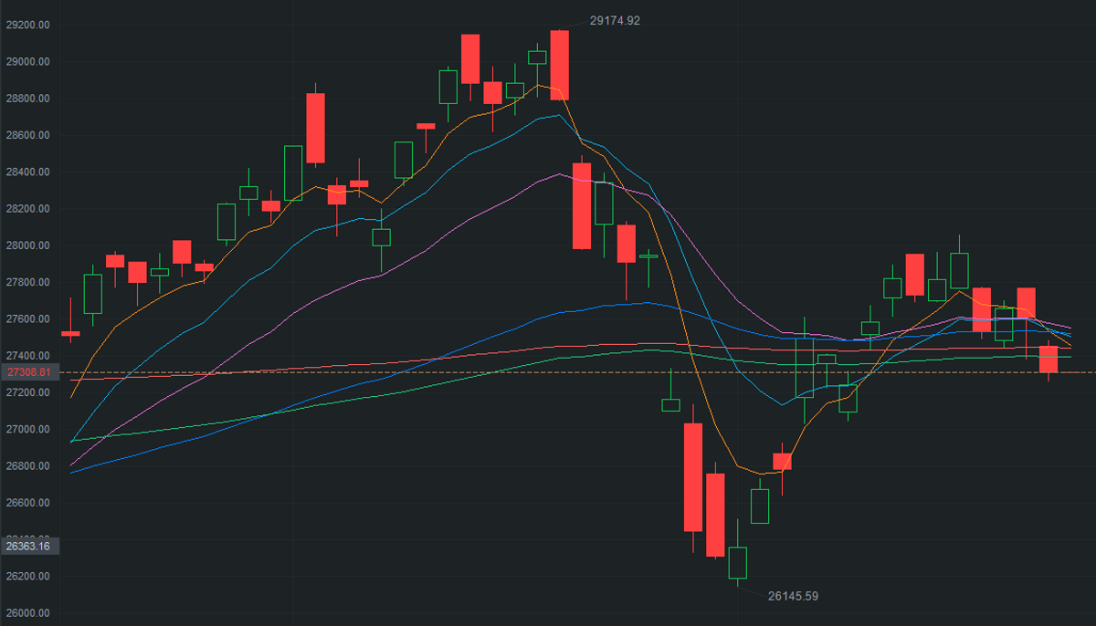Click the 26000.00 axis label
1096x626 pixels.
(x=30, y=612)
